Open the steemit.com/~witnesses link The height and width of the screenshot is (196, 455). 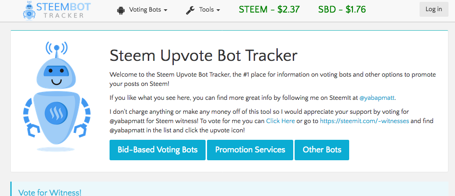[365, 121]
